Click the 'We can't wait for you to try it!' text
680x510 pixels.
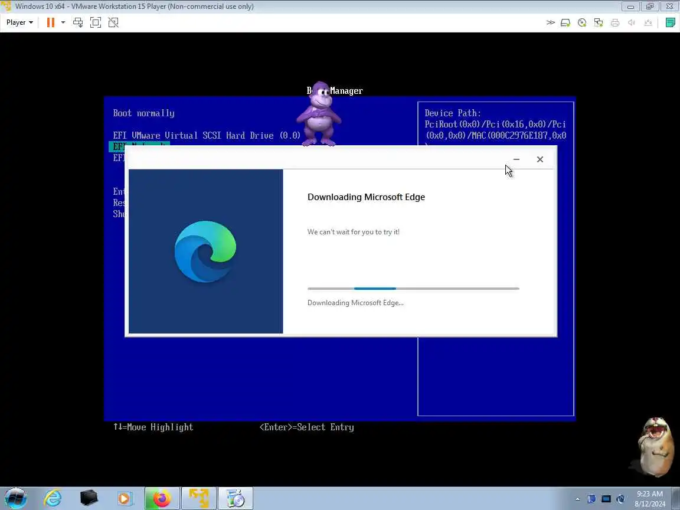354,232
